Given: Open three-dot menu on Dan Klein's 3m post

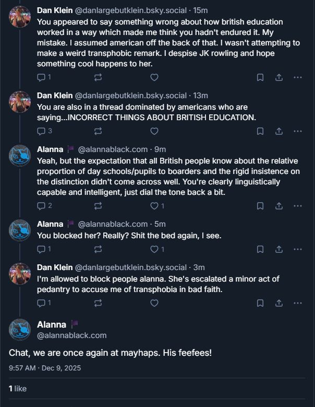Looking at the screenshot, I should pyautogui.click(x=298, y=303).
